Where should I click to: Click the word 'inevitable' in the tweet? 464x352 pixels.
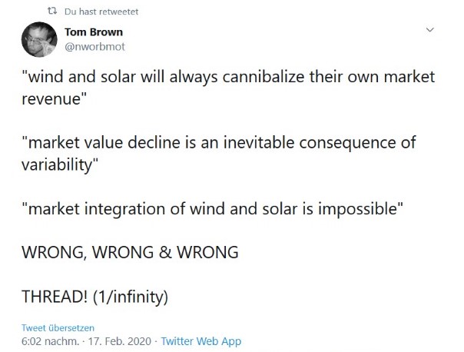259,142
